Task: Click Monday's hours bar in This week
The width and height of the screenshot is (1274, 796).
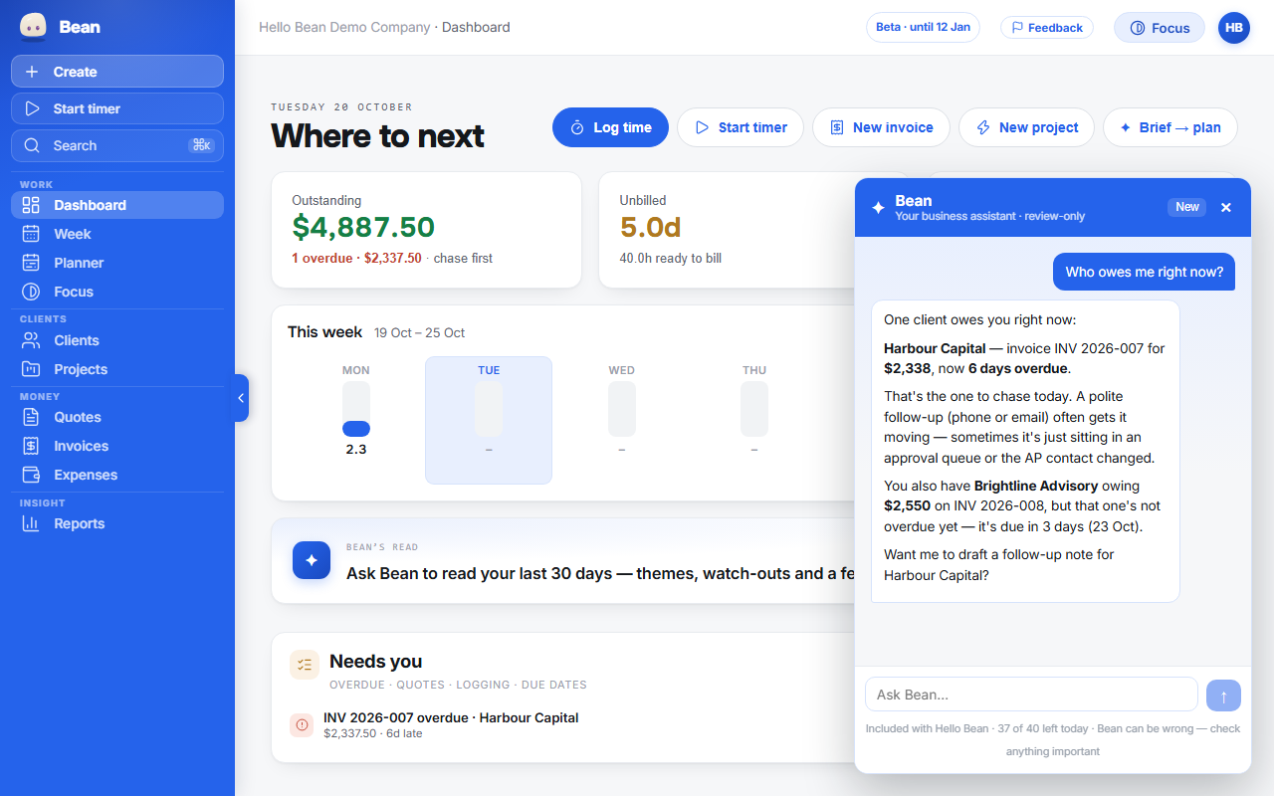Action: click(356, 409)
